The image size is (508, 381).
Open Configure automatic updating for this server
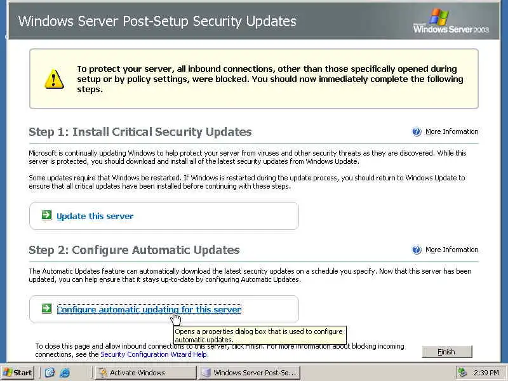click(x=149, y=309)
